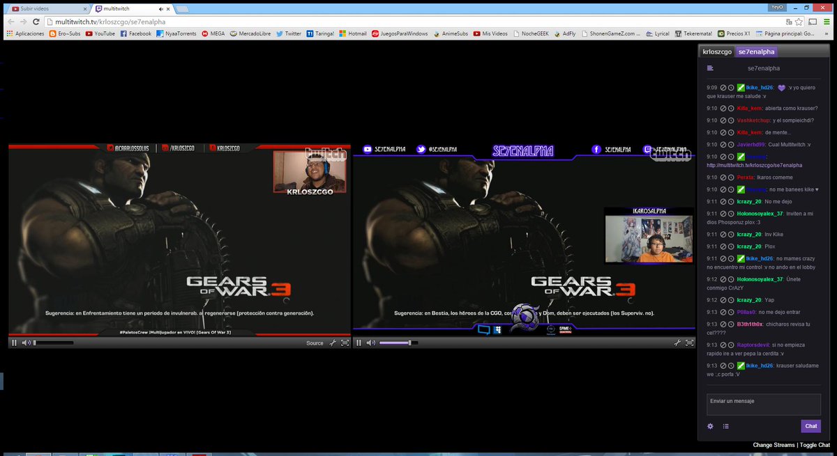
Task: Ban user Javierhd99 in chat
Action: tap(724, 144)
